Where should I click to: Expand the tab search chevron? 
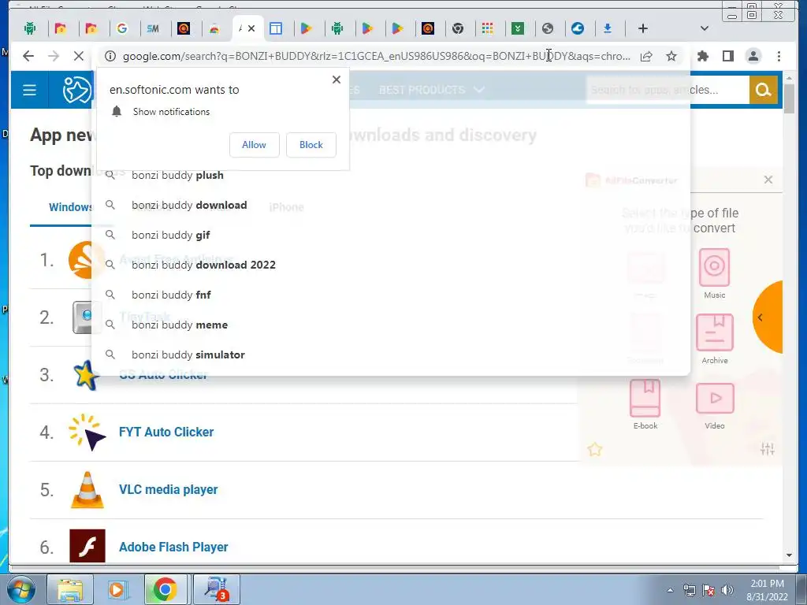(x=705, y=28)
